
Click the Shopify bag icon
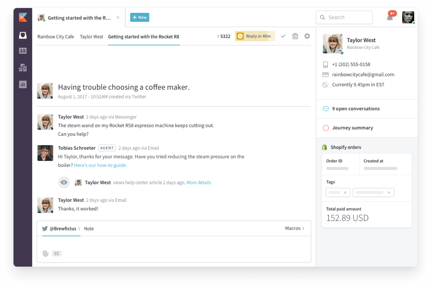point(324,147)
